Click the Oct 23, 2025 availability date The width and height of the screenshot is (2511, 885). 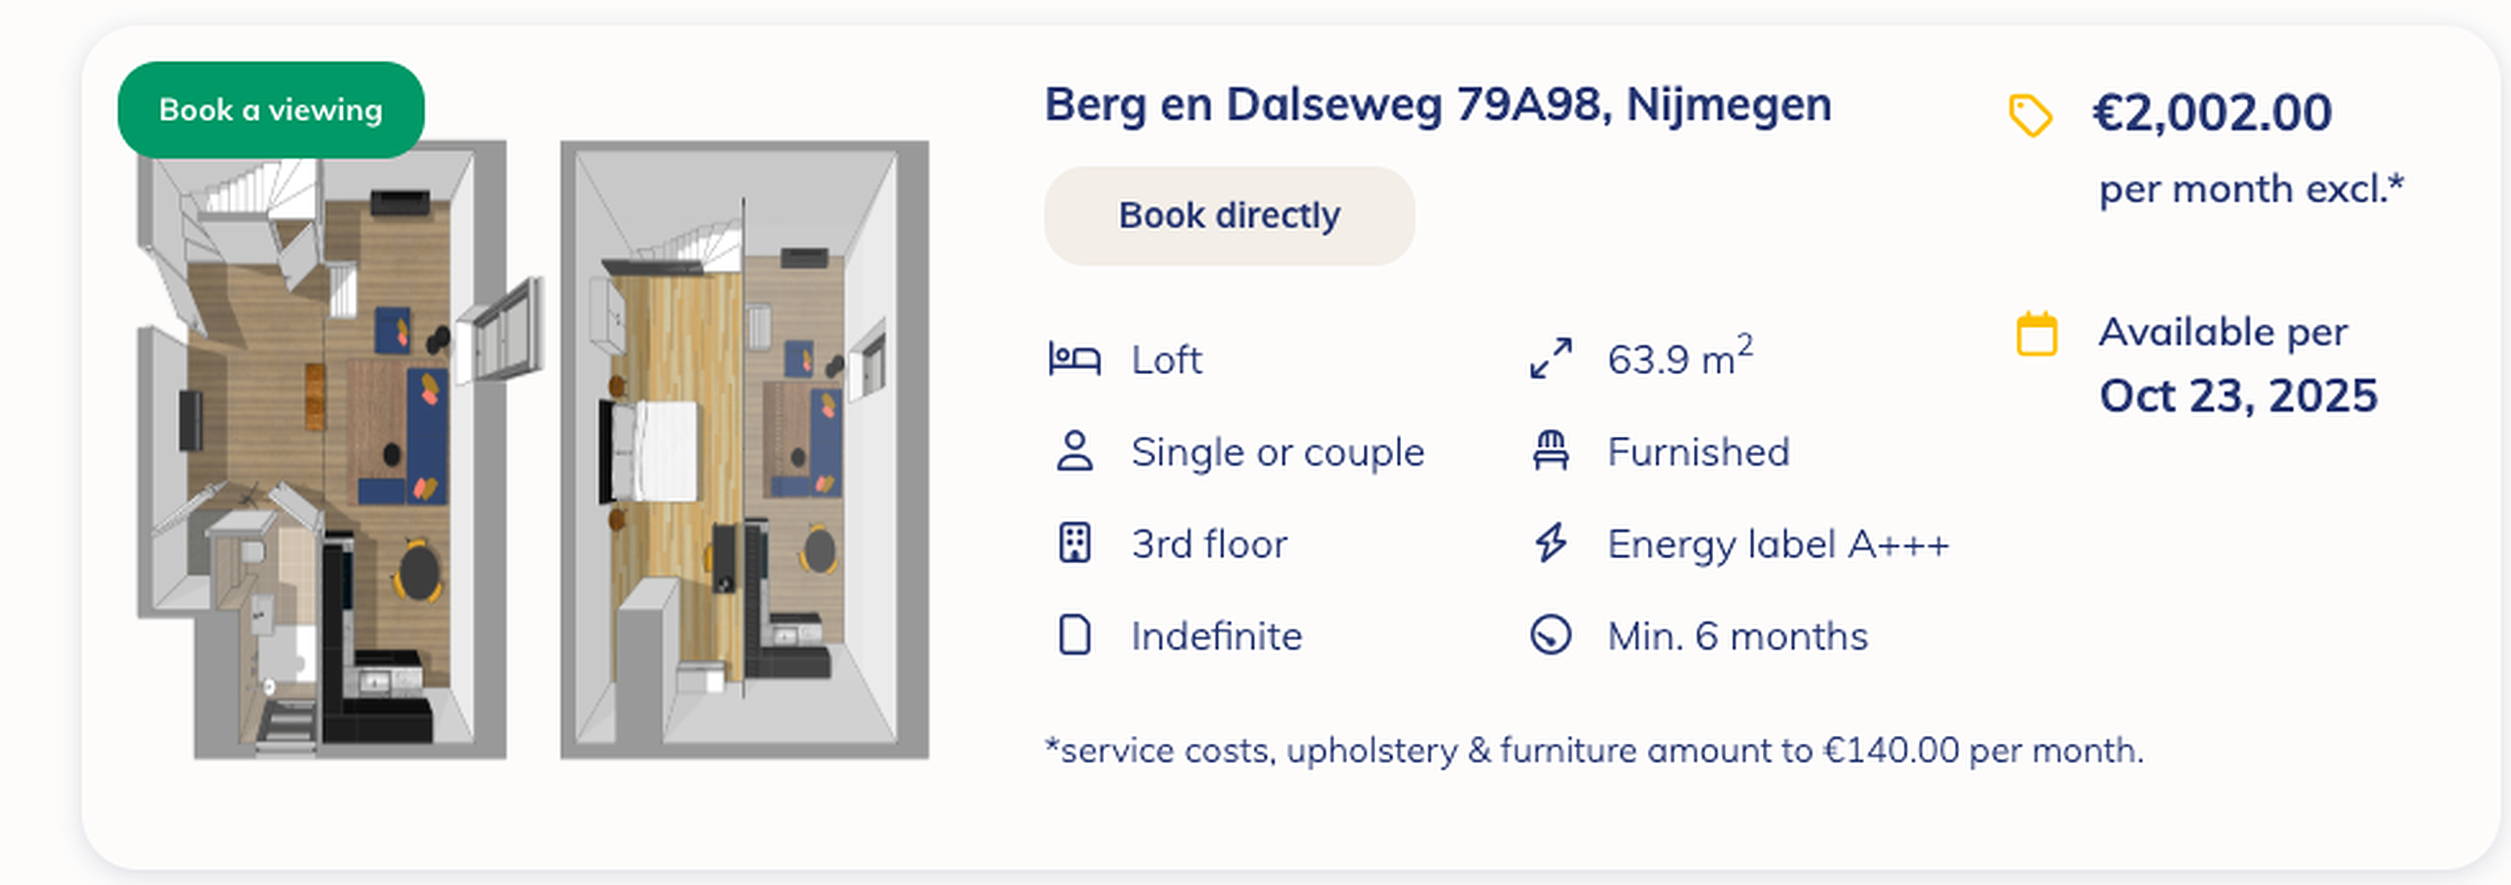click(2238, 396)
